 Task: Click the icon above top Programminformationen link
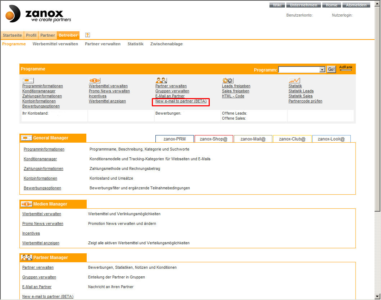pyautogui.click(x=28, y=80)
